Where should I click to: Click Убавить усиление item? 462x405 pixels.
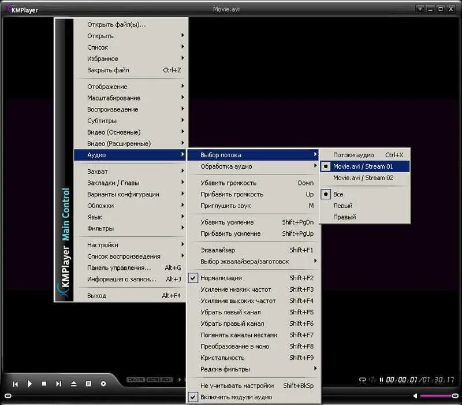click(x=254, y=222)
